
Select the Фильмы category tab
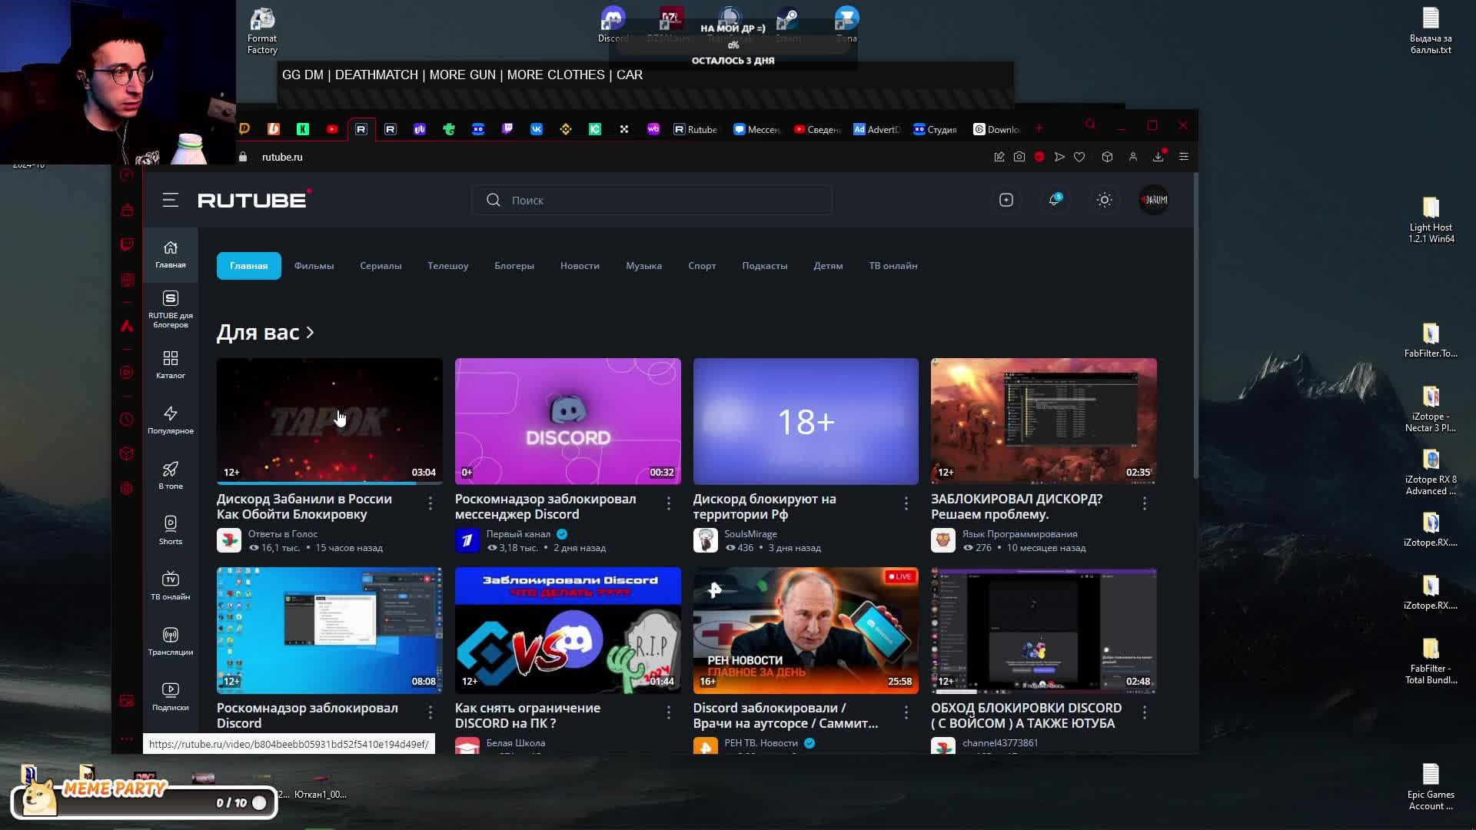pos(314,266)
